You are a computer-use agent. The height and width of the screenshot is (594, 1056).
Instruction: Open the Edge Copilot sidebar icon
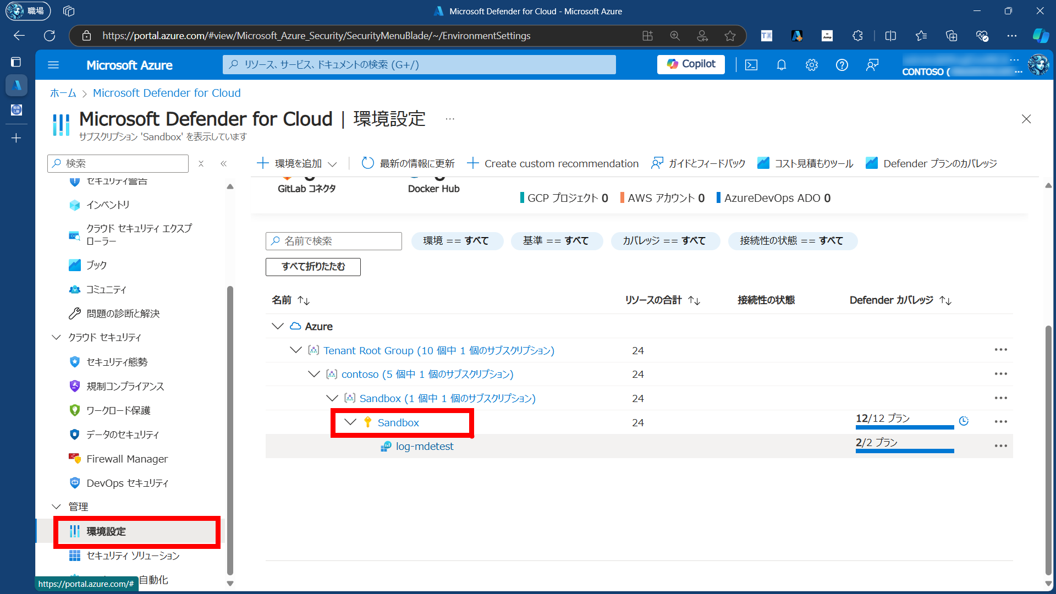coord(1040,36)
